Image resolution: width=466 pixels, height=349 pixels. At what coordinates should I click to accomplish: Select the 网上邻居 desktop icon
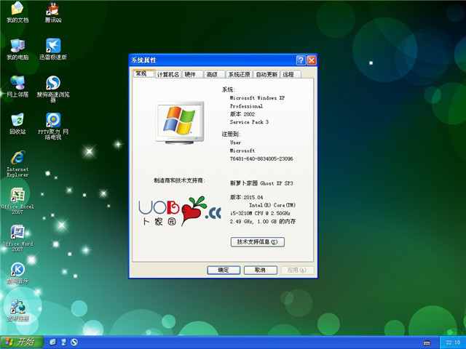[x=17, y=87]
